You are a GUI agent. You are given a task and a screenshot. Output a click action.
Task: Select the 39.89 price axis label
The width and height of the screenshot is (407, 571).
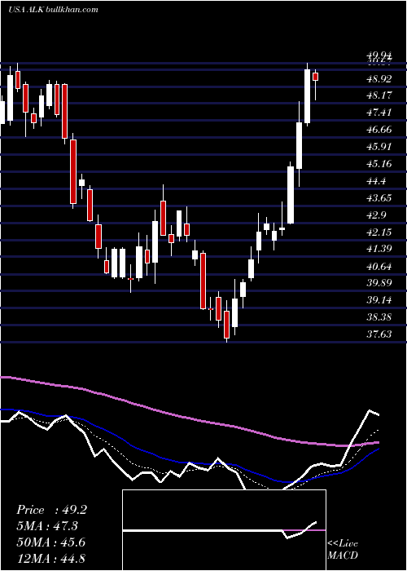(x=379, y=283)
